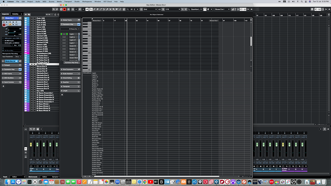The width and height of the screenshot is (331, 186).
Task: Toggle the Monitor button in the Inspector
Action: coord(7,25)
